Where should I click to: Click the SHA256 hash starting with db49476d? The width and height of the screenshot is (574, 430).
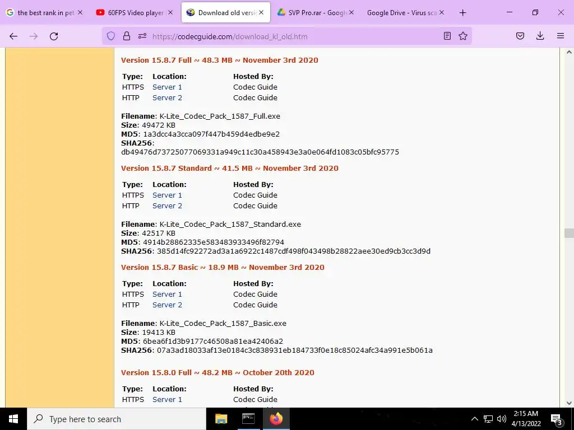pyautogui.click(x=260, y=152)
